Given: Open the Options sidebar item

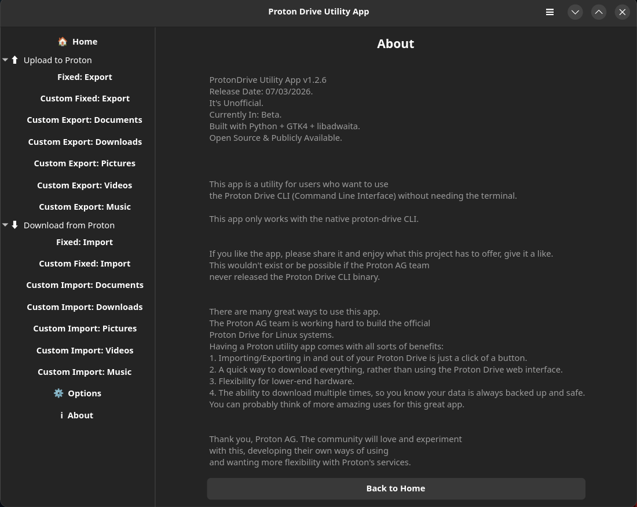Looking at the screenshot, I should (x=78, y=393).
